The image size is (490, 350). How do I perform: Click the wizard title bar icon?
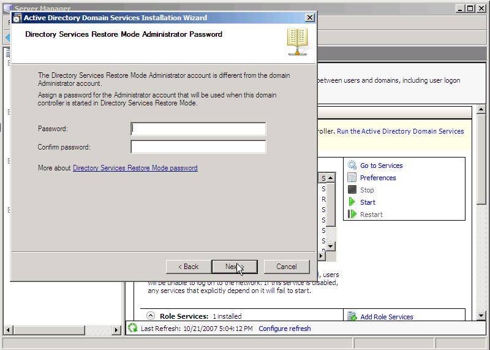coord(17,18)
